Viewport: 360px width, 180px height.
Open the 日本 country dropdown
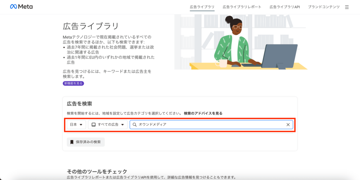[76, 125]
